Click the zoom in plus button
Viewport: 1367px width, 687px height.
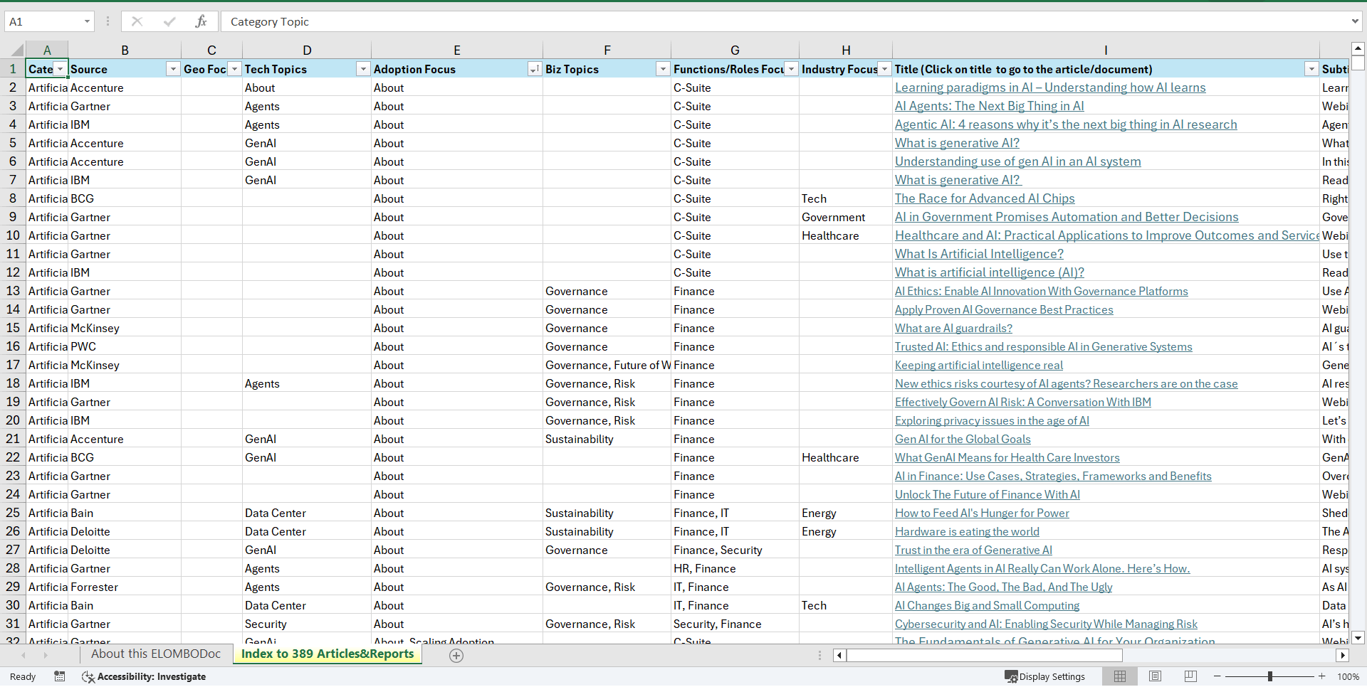coord(1322,676)
